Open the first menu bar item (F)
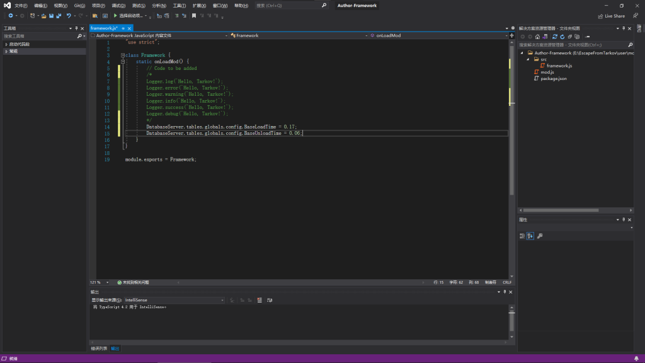 coord(21,6)
